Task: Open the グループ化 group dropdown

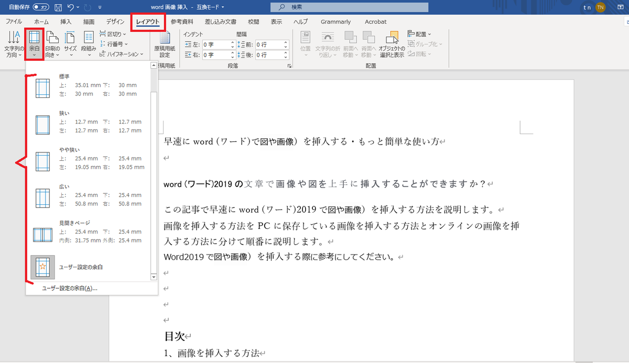Action: (425, 44)
